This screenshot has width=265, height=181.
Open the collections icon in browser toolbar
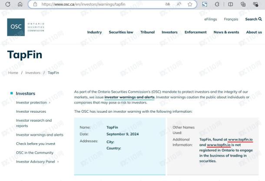[x=243, y=4]
